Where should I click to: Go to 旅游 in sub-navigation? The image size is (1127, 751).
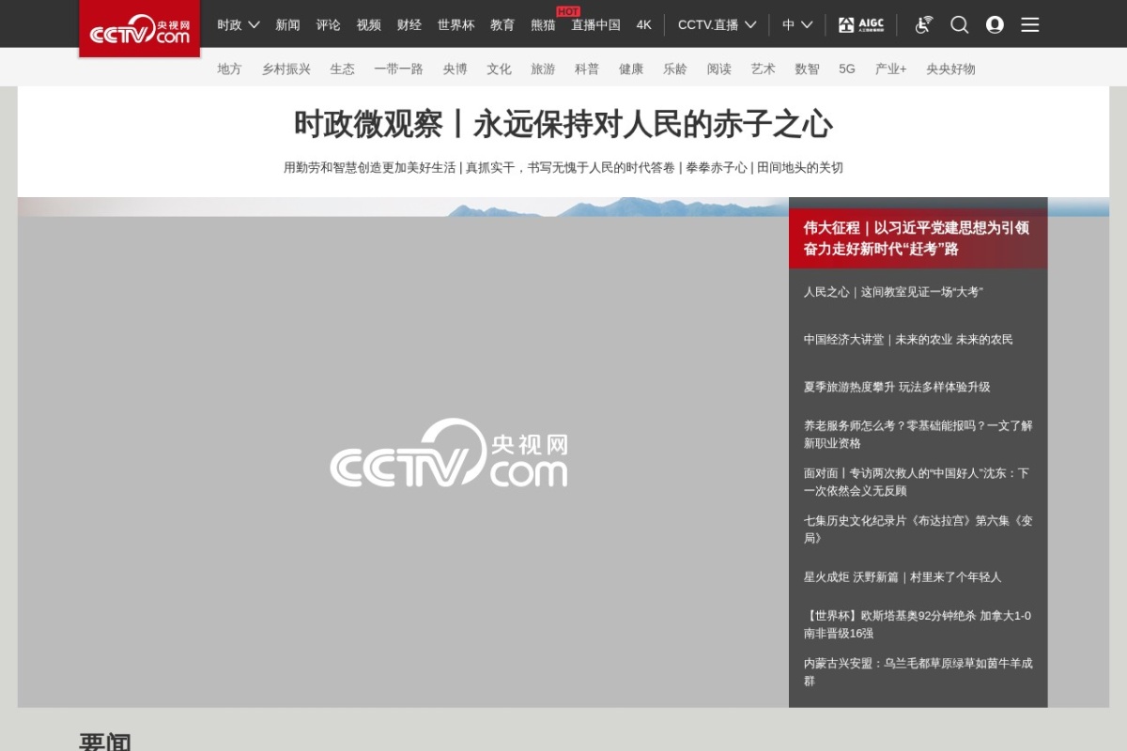pos(543,69)
